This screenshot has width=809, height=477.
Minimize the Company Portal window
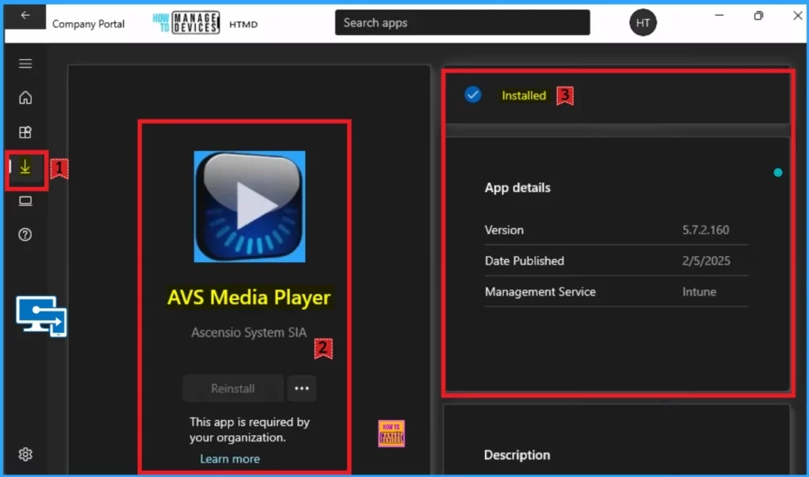pos(719,16)
